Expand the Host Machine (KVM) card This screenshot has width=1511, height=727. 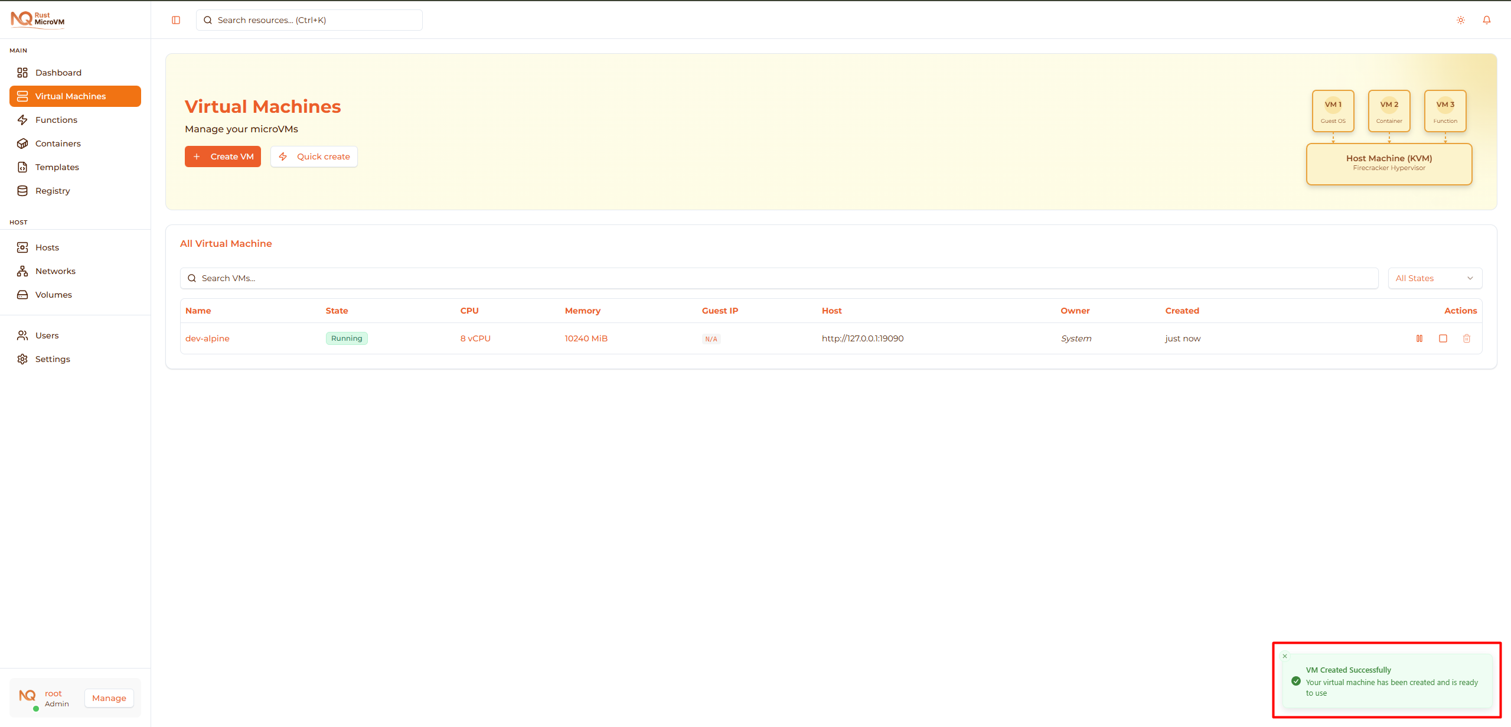[x=1388, y=164]
